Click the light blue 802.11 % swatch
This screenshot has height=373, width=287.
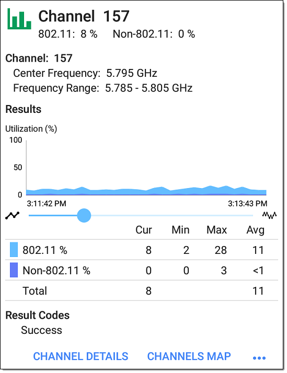[14, 250]
